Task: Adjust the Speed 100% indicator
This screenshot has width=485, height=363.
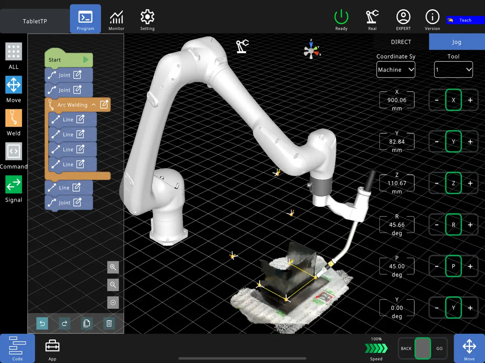Action: [376, 349]
